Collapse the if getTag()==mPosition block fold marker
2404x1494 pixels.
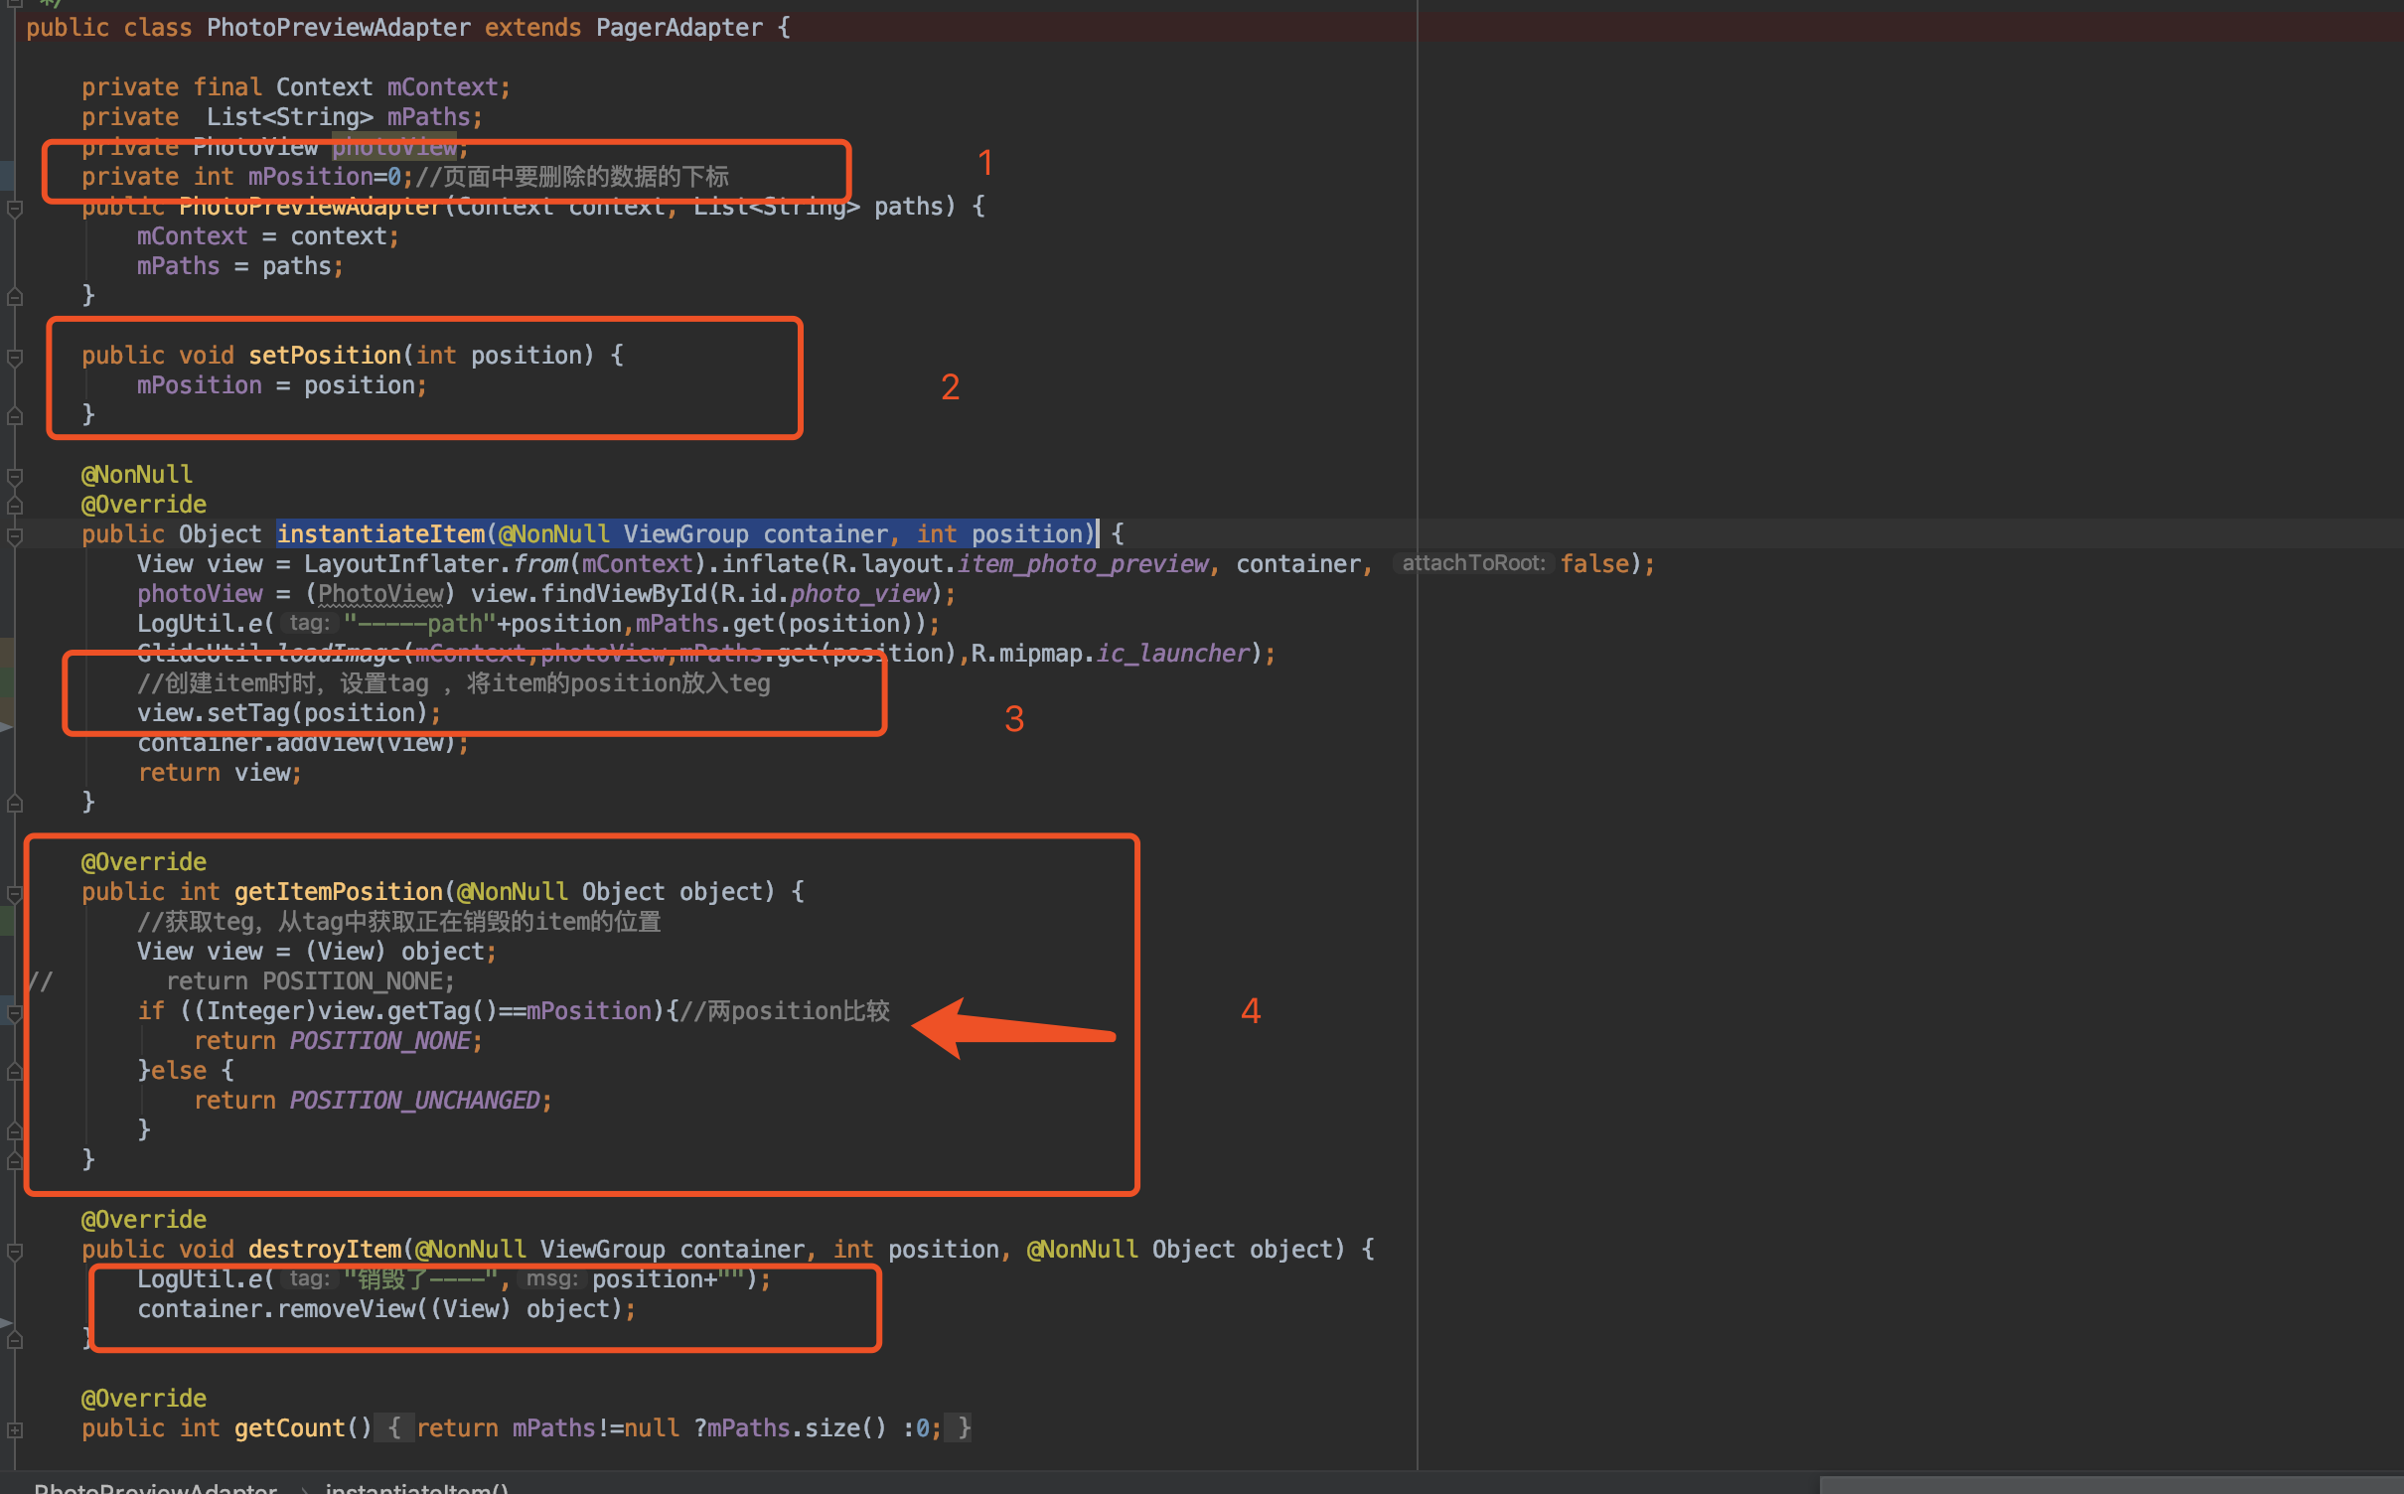tap(15, 1013)
